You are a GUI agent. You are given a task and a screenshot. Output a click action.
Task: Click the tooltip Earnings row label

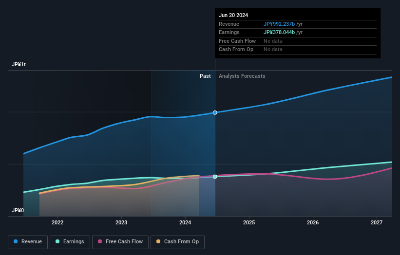[229, 32]
